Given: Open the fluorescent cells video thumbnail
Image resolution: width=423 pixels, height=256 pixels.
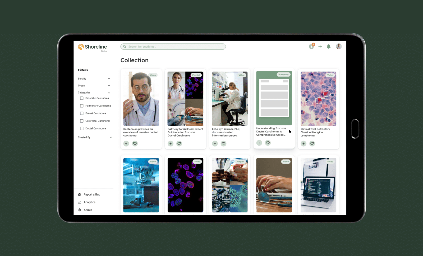Looking at the screenshot, I should coord(185,185).
